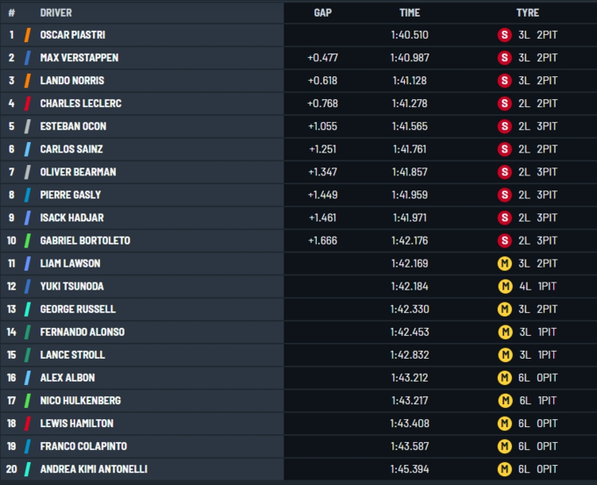Viewport: 597px width, 485px height.
Task: Click soft tyre icon for Oscar Piastri
Action: (x=504, y=35)
